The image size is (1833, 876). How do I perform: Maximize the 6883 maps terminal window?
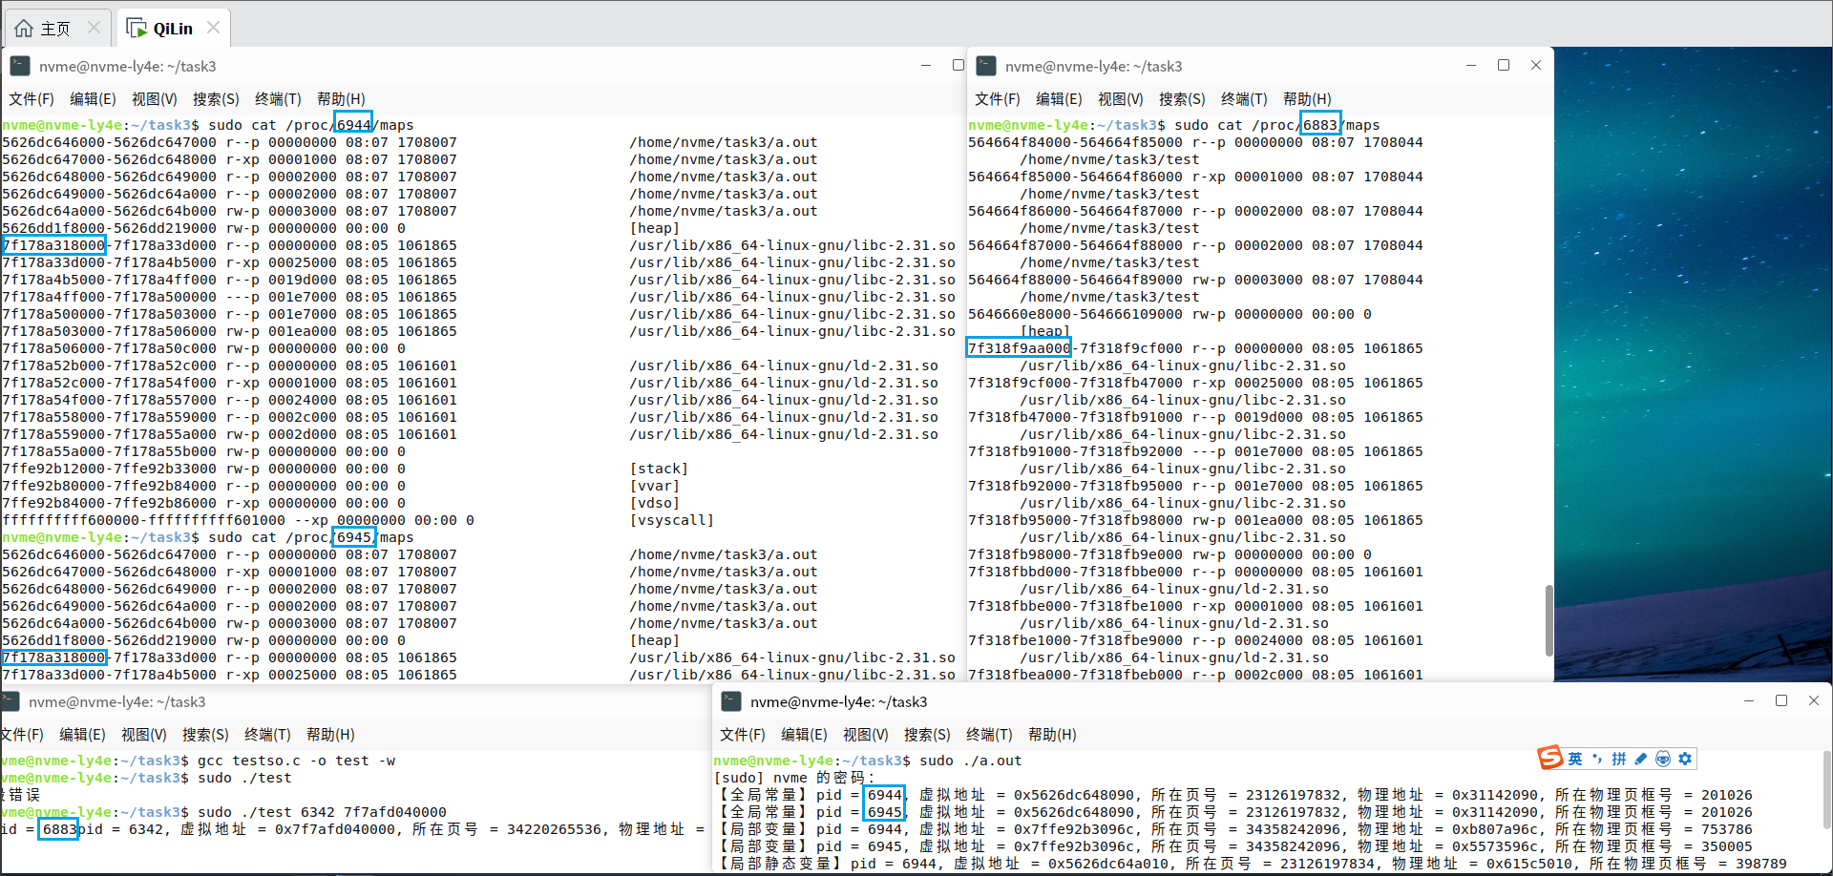(x=1504, y=65)
